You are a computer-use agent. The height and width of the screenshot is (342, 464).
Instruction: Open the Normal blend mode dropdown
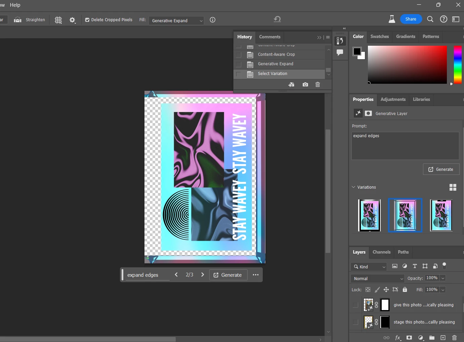click(x=378, y=278)
